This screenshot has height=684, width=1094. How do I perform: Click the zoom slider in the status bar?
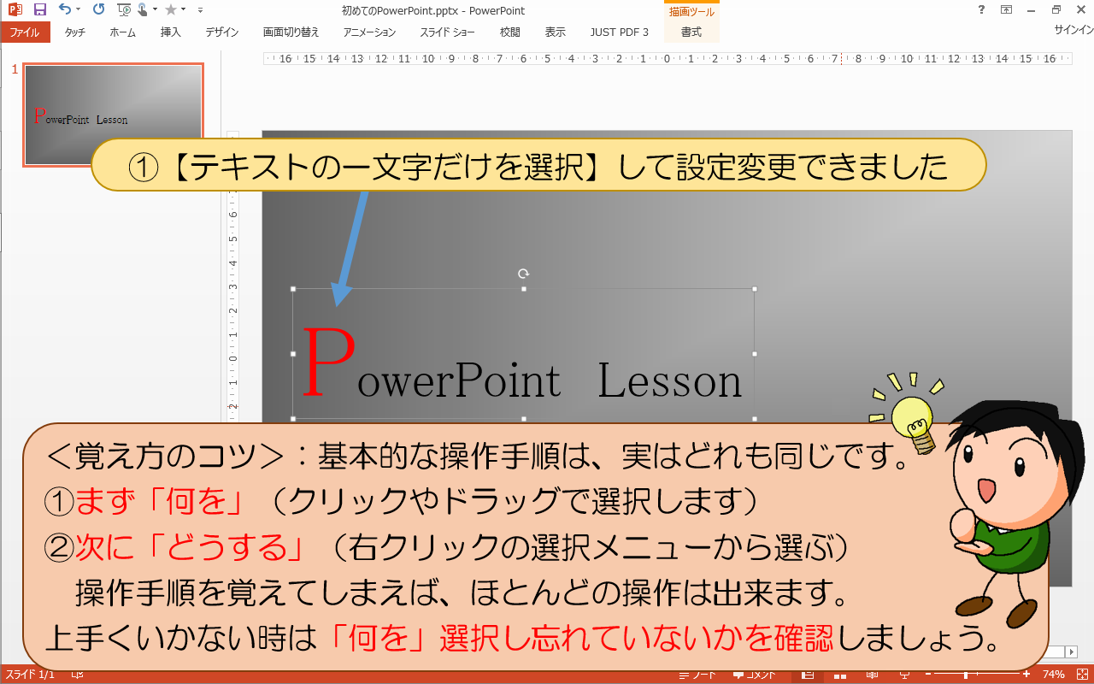977,675
